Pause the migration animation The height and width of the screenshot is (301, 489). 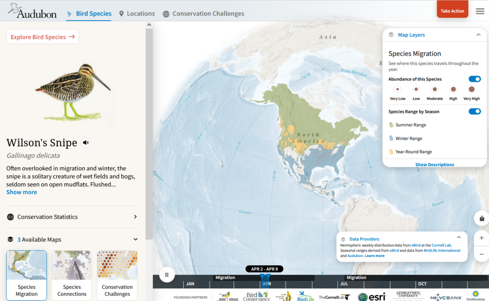pyautogui.click(x=167, y=275)
